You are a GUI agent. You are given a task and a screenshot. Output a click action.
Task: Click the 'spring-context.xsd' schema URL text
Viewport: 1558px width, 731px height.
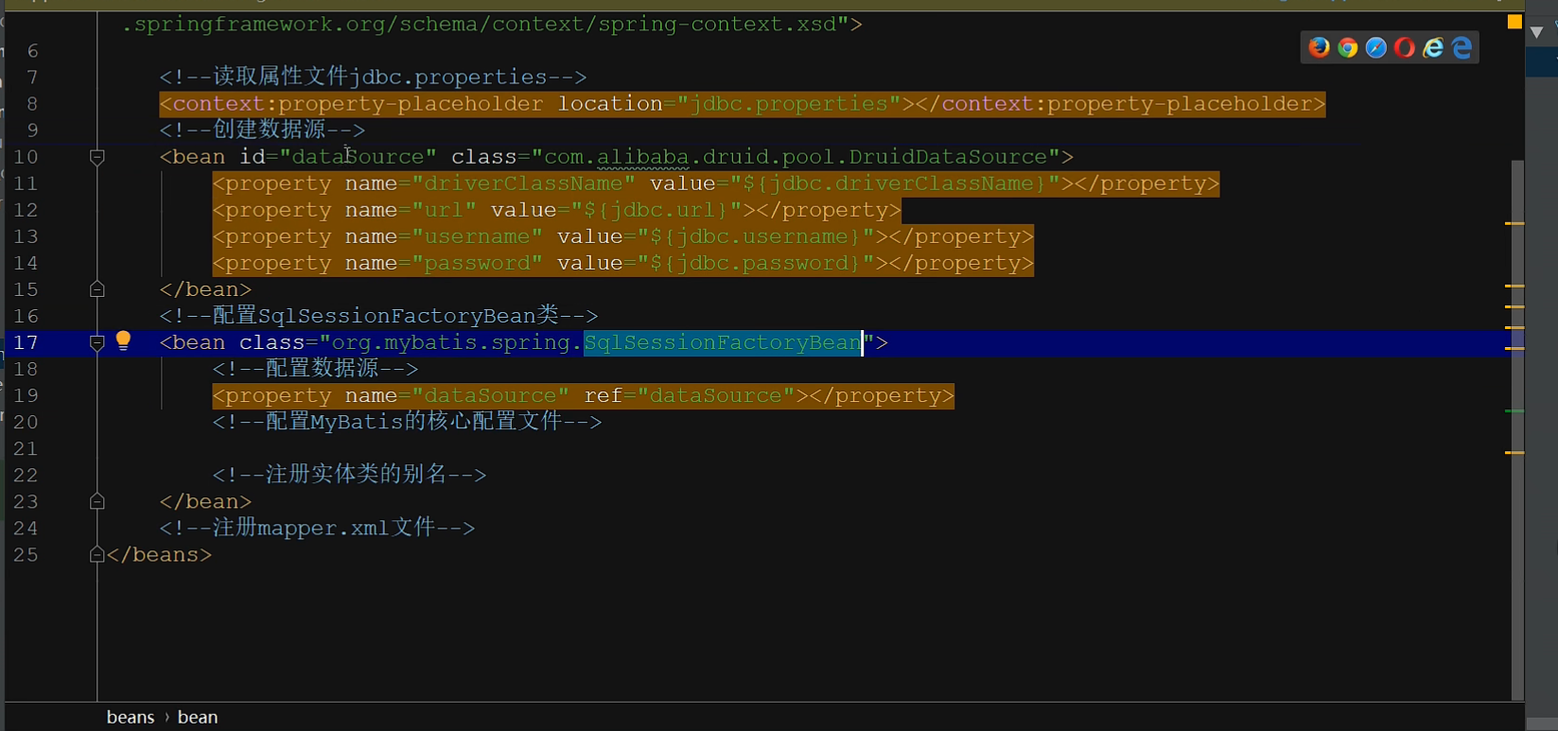coord(716,24)
